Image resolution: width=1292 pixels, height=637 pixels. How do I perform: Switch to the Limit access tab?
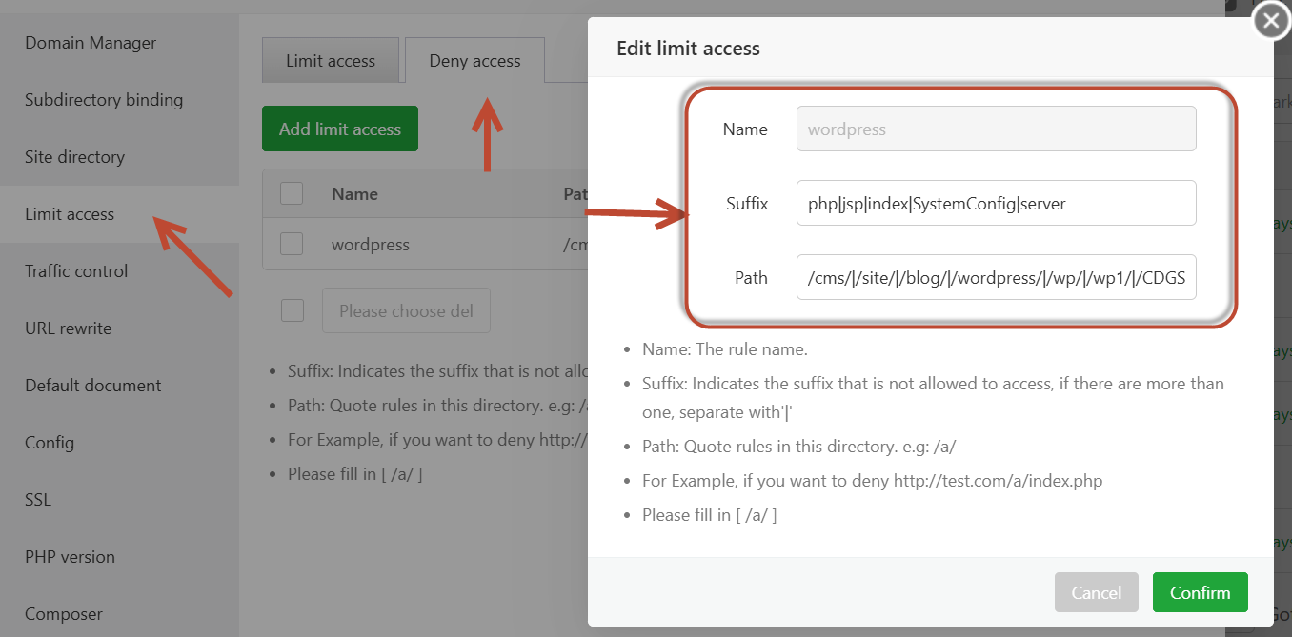(x=331, y=61)
